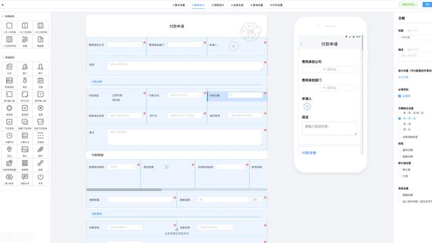Open the related contract dropdown near bottom
This screenshot has height=243, width=432.
tap(215, 227)
